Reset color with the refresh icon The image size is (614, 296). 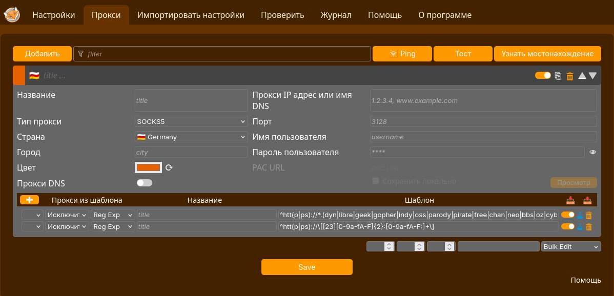coord(169,167)
